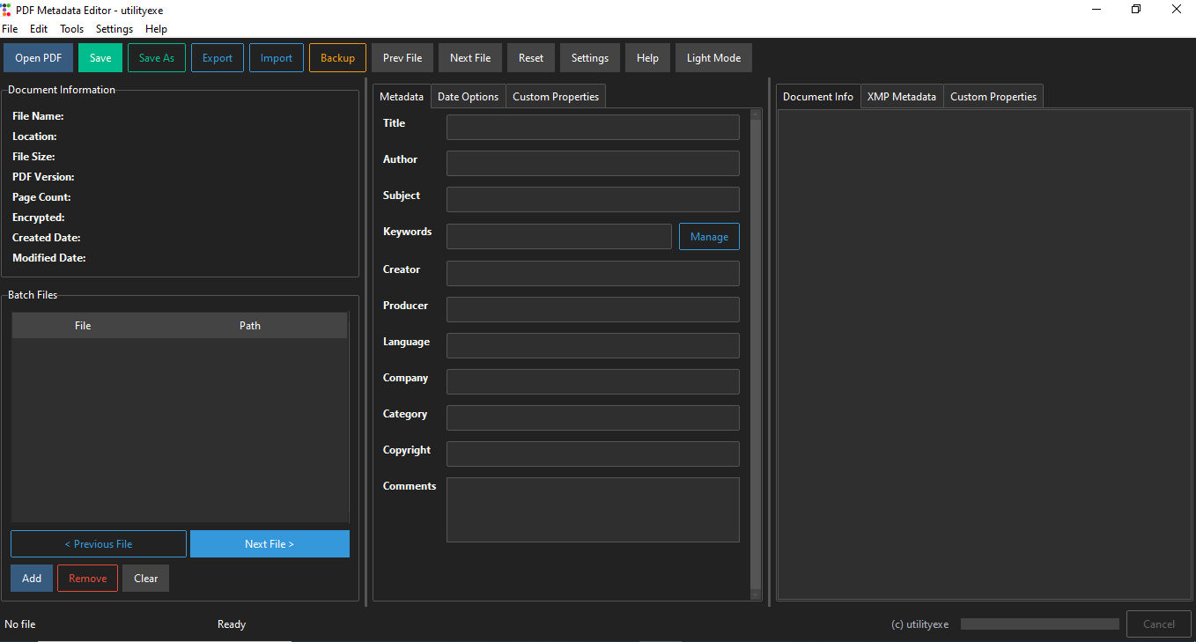Click Add in Batch Files
Image resolution: width=1196 pixels, height=642 pixels.
[x=32, y=579]
